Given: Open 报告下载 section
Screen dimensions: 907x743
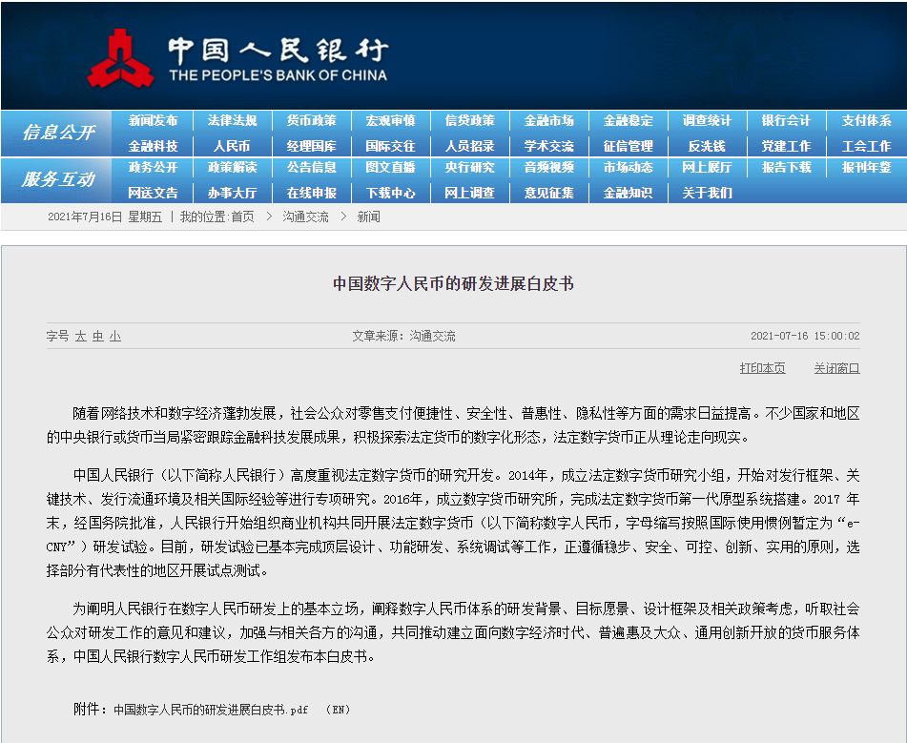Looking at the screenshot, I should [x=786, y=167].
